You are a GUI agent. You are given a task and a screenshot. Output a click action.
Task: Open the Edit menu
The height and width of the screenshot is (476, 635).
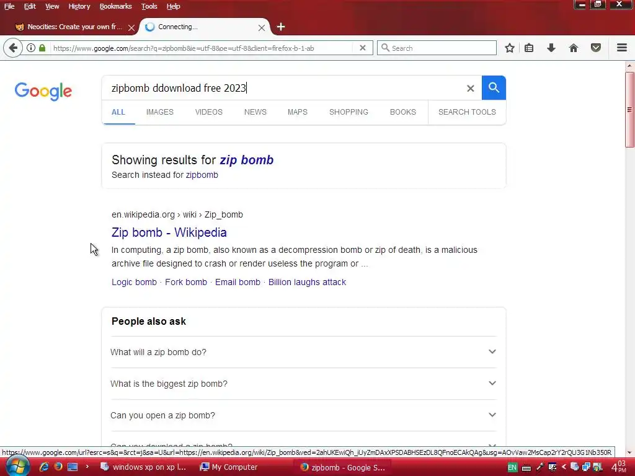[x=30, y=6]
